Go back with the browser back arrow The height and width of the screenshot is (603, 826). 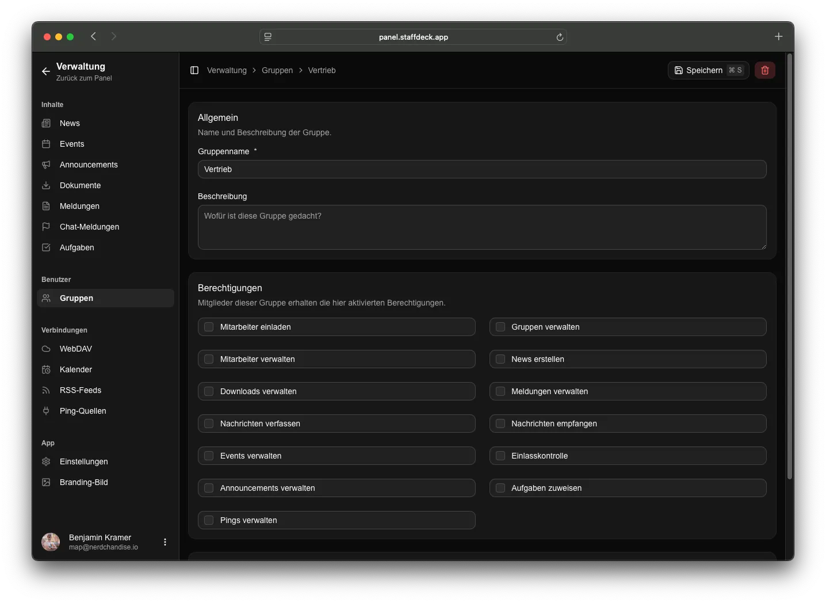coord(93,36)
